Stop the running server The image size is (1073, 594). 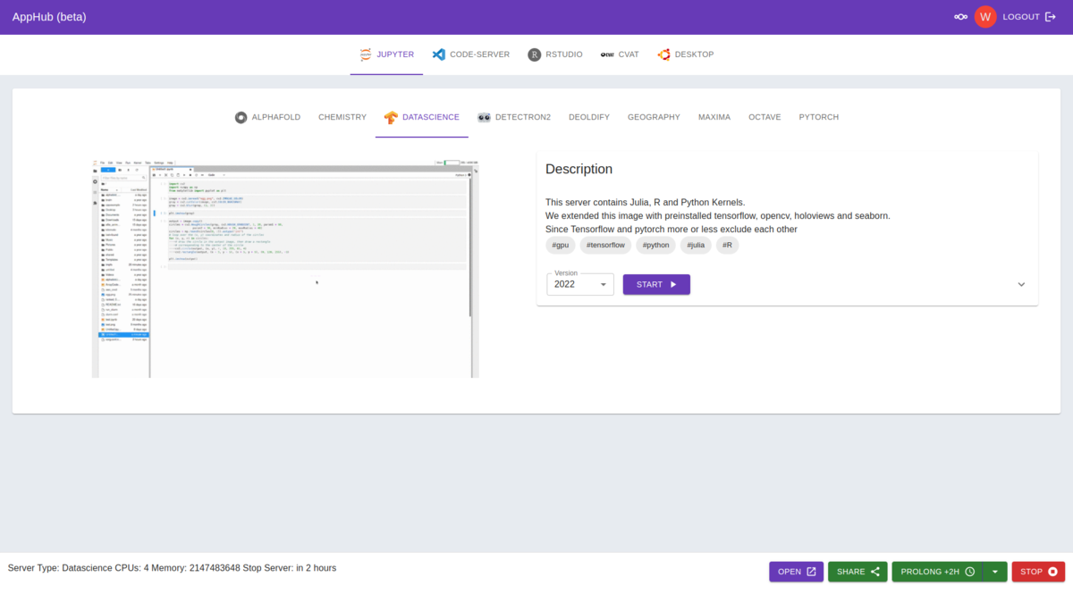[x=1038, y=572]
